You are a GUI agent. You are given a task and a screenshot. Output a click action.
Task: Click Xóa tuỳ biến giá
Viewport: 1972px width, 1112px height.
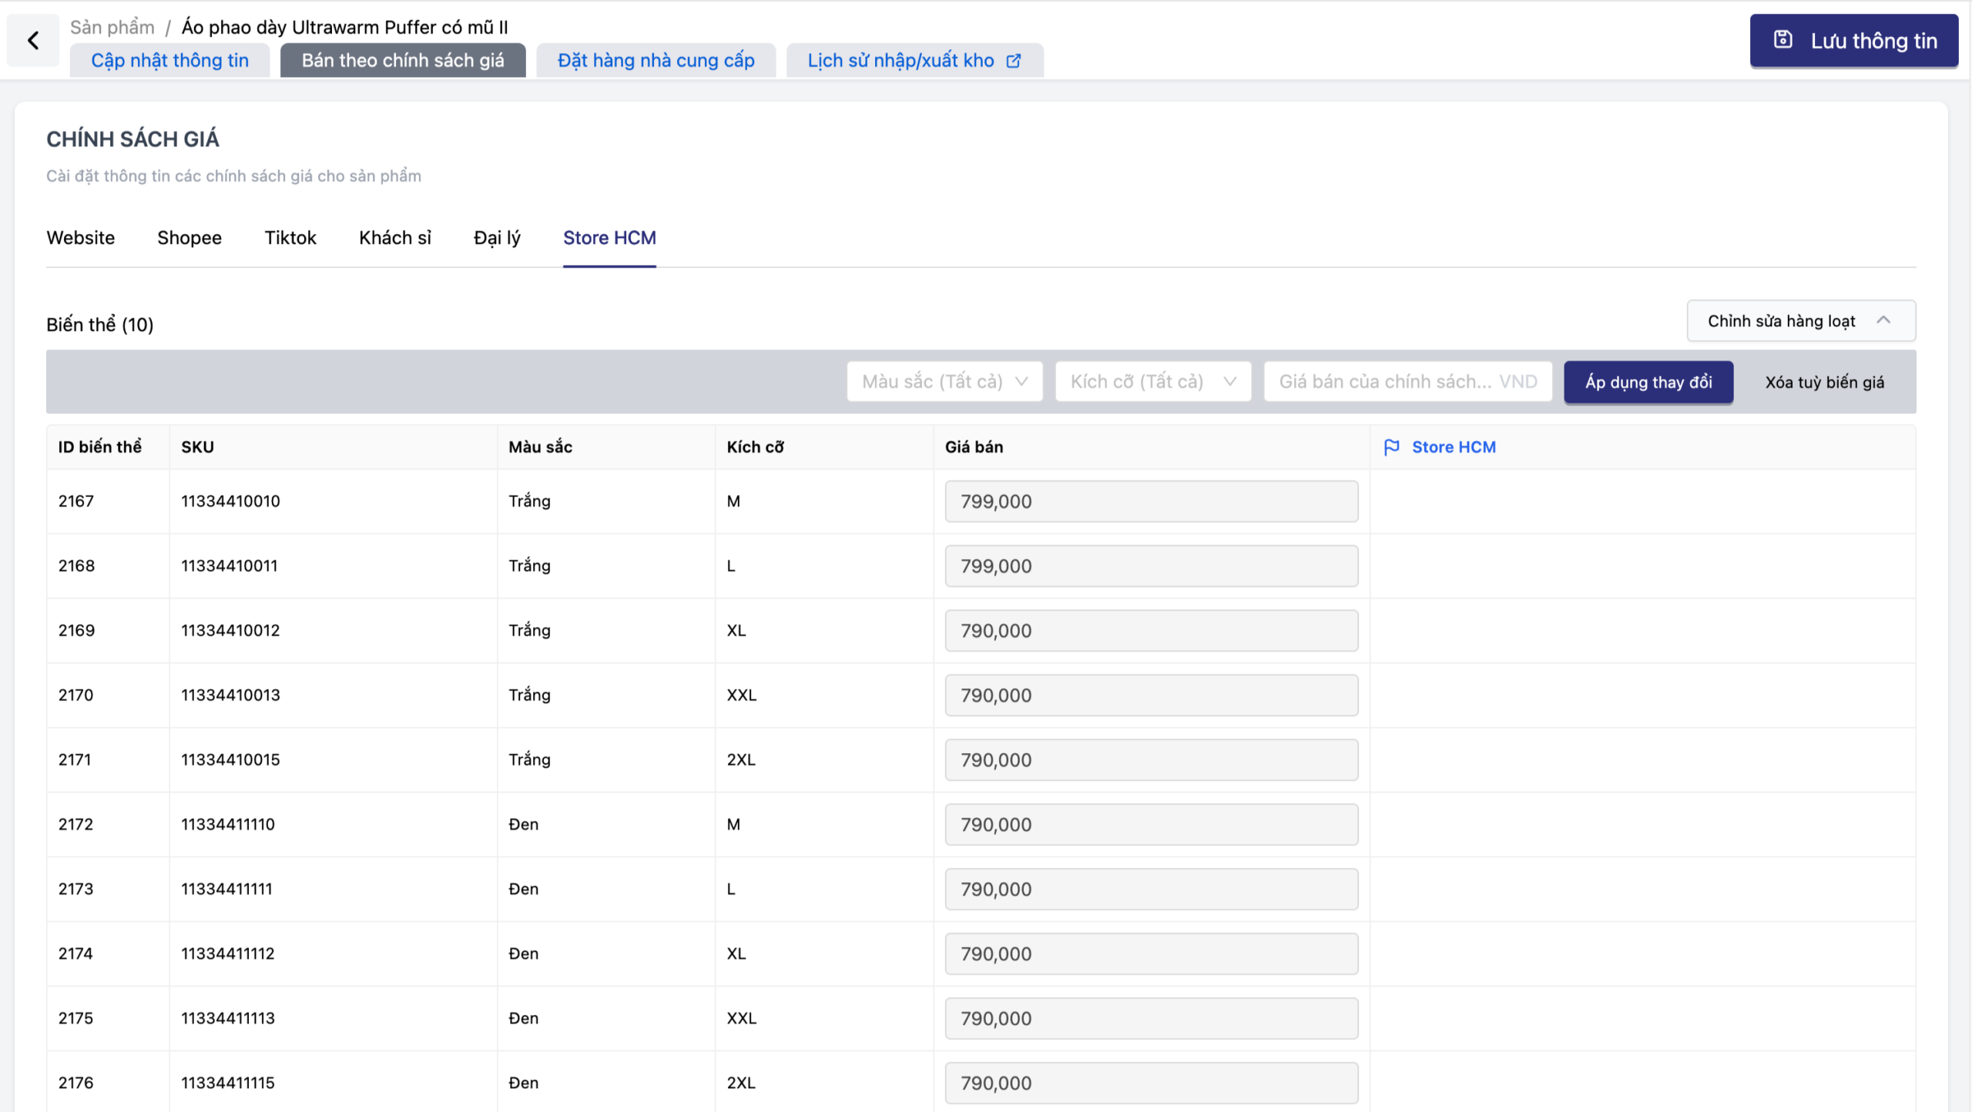(x=1824, y=383)
